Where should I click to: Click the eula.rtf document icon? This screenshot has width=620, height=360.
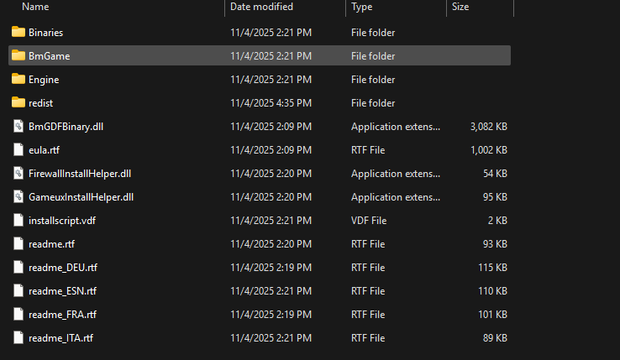pos(18,149)
